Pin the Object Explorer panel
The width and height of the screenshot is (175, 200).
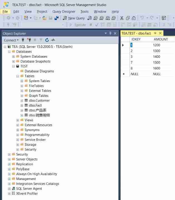pyautogui.click(x=110, y=33)
